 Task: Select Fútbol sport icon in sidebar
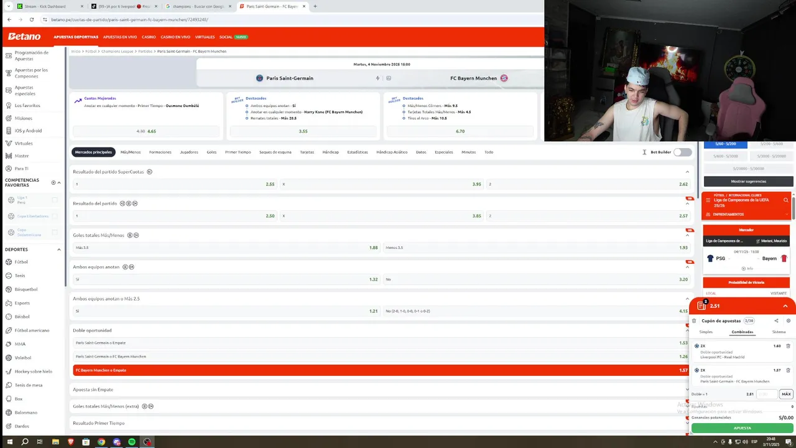coord(9,262)
